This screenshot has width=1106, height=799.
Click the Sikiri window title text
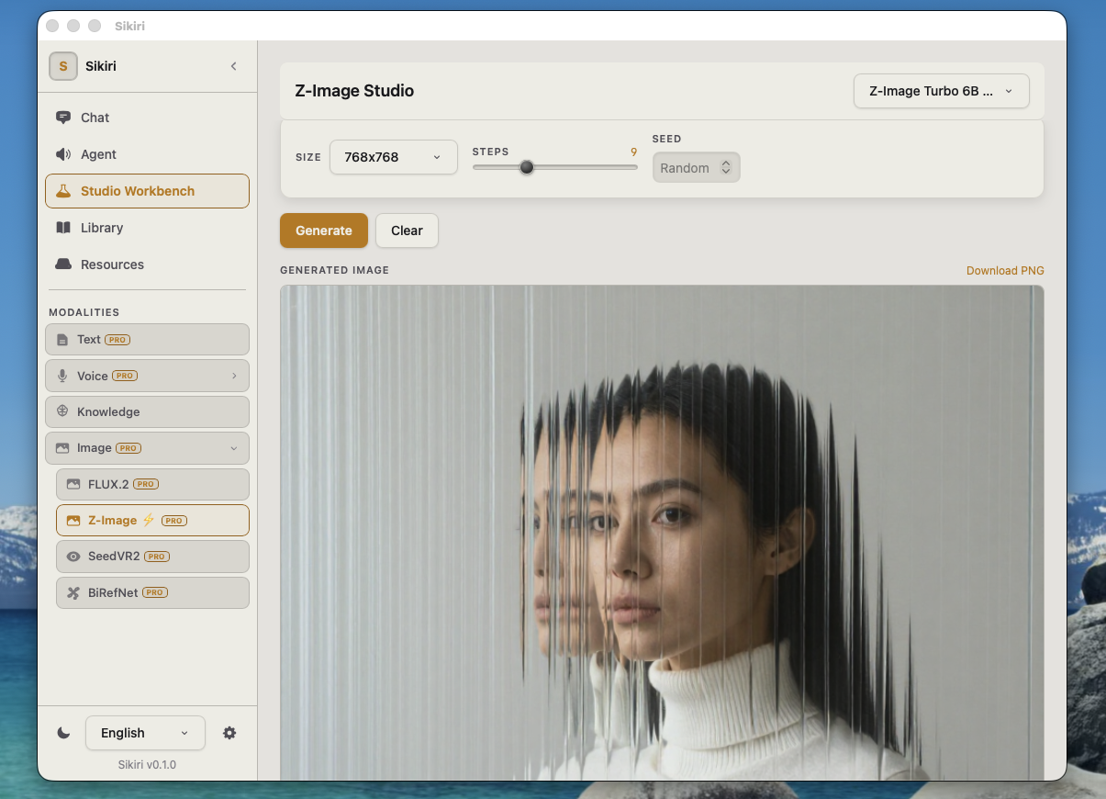(129, 26)
